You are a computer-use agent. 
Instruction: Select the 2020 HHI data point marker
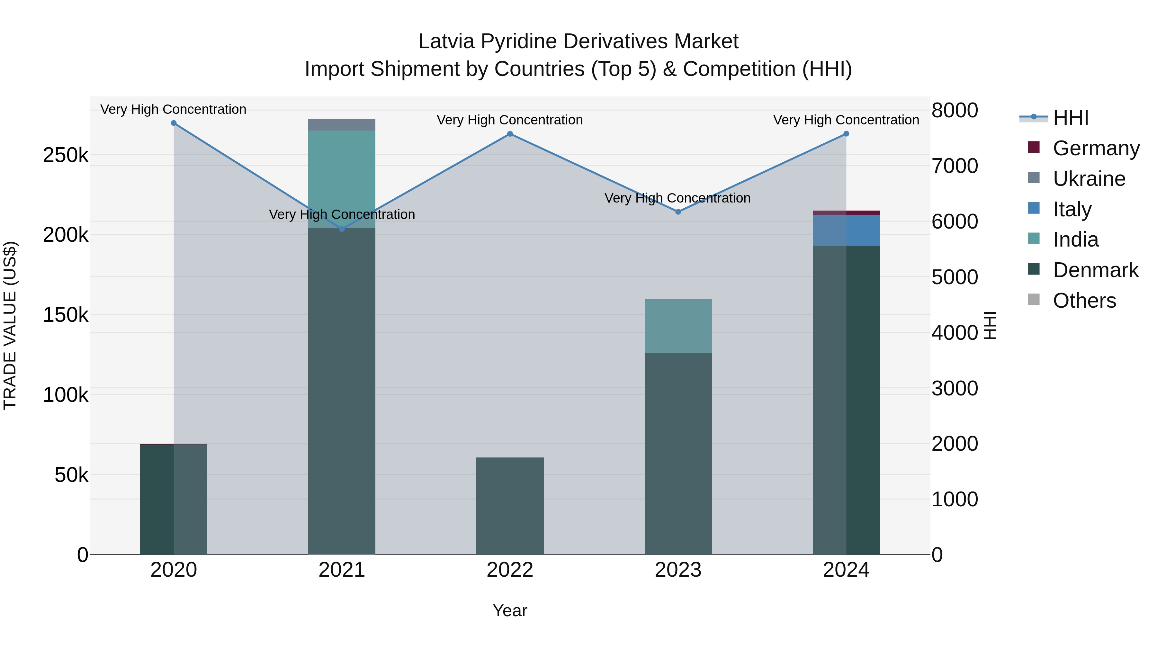pyautogui.click(x=174, y=123)
